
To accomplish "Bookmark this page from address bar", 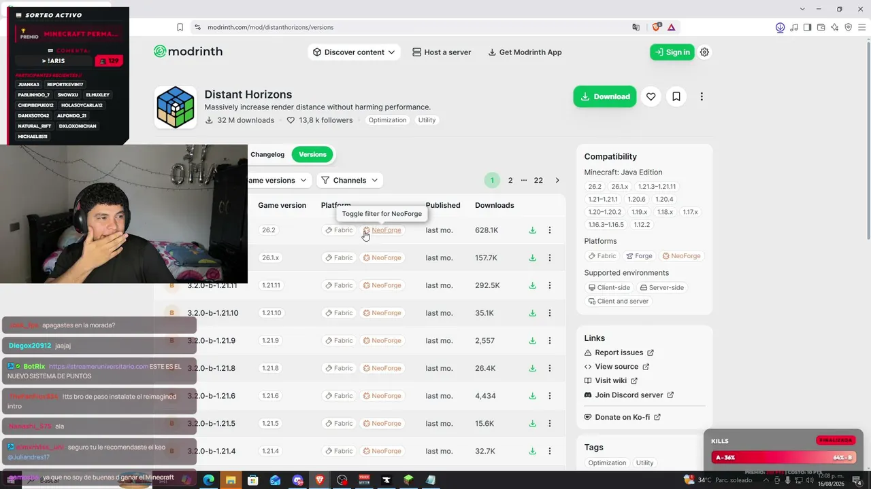I will tap(180, 27).
